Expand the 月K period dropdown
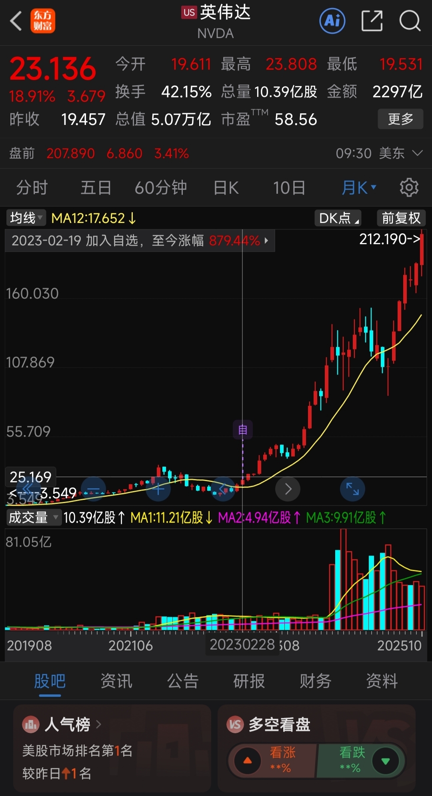This screenshot has height=796, width=432. point(359,187)
